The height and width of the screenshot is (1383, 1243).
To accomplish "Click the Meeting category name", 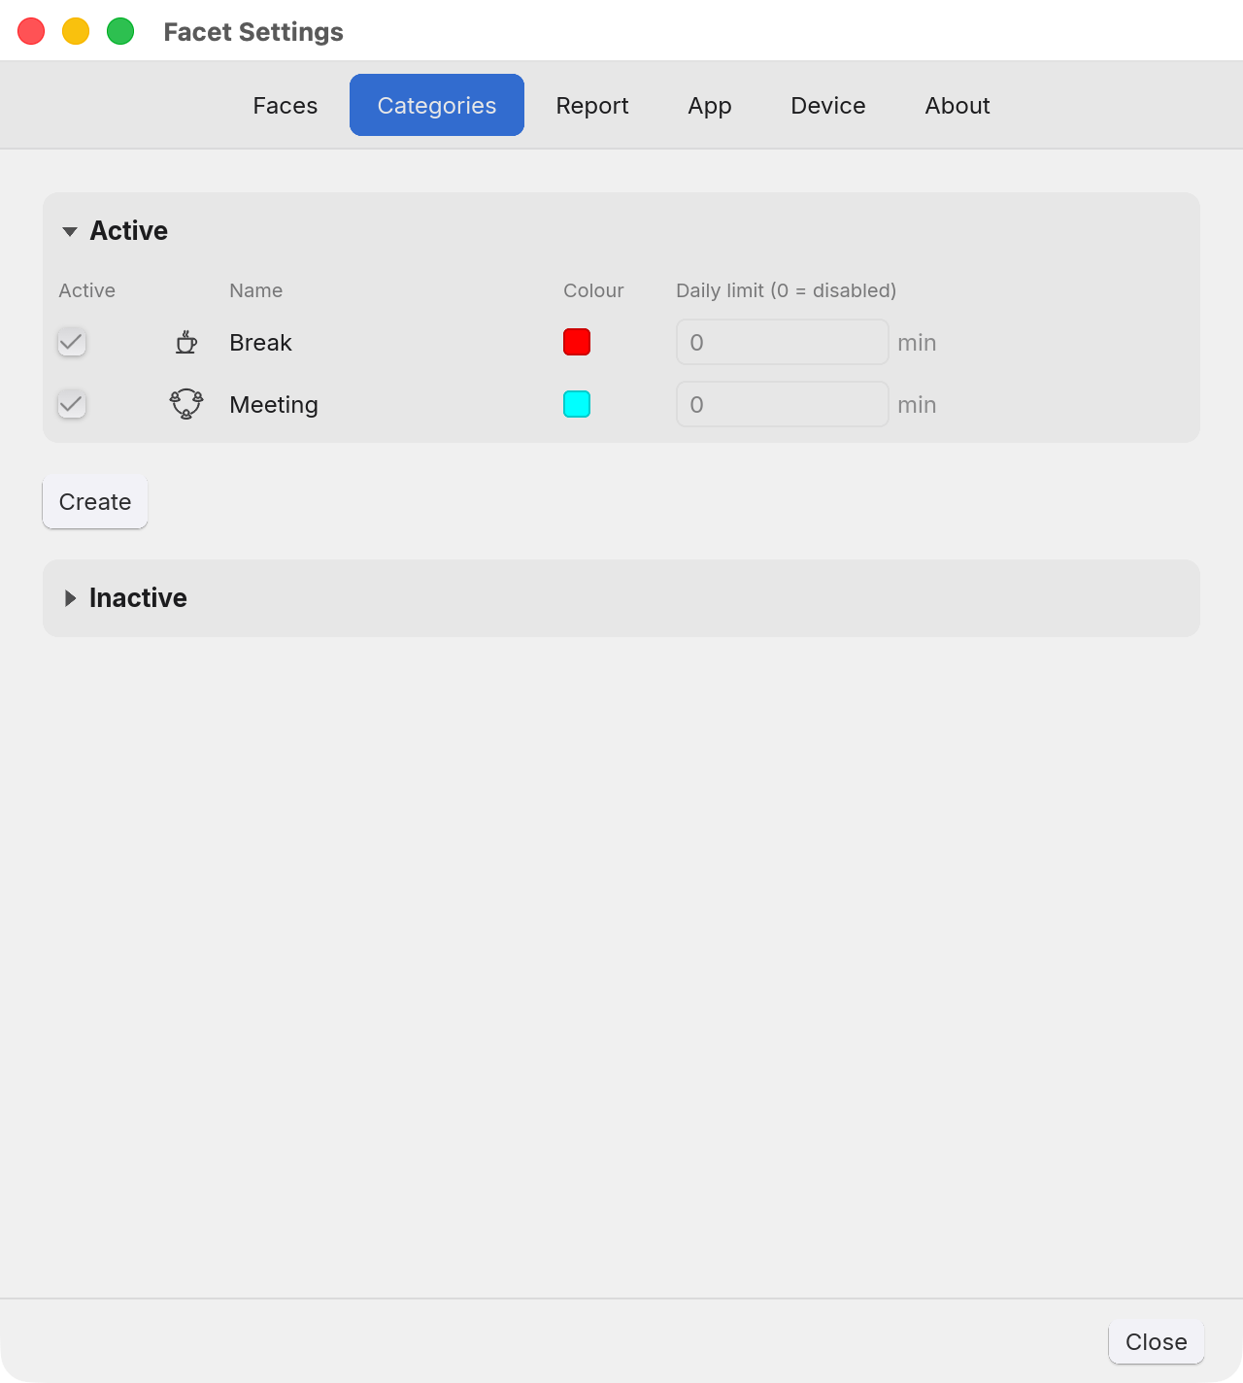I will coord(274,405).
